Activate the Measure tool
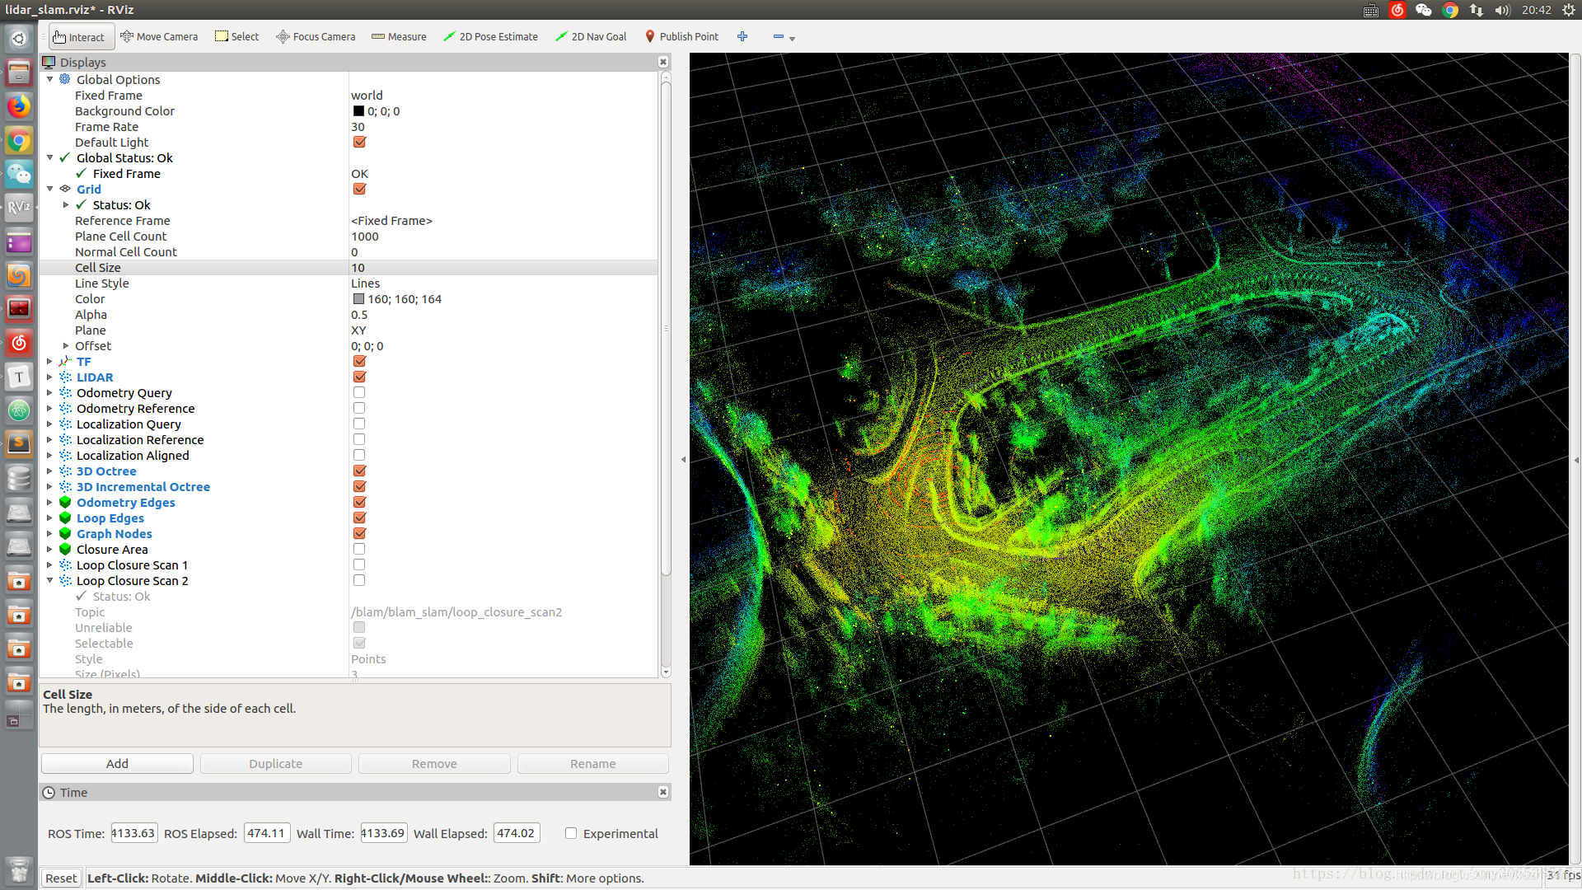Viewport: 1582px width, 890px height. tap(399, 37)
